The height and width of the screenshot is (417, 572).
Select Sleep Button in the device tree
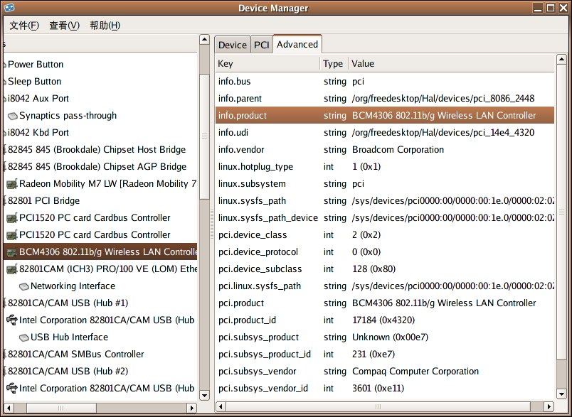click(x=35, y=82)
